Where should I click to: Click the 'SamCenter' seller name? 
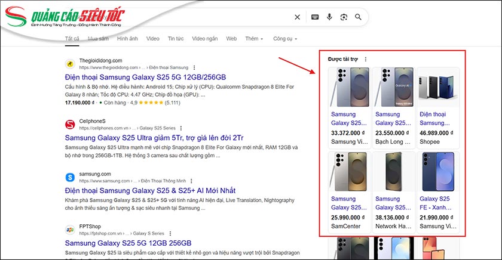point(346,227)
